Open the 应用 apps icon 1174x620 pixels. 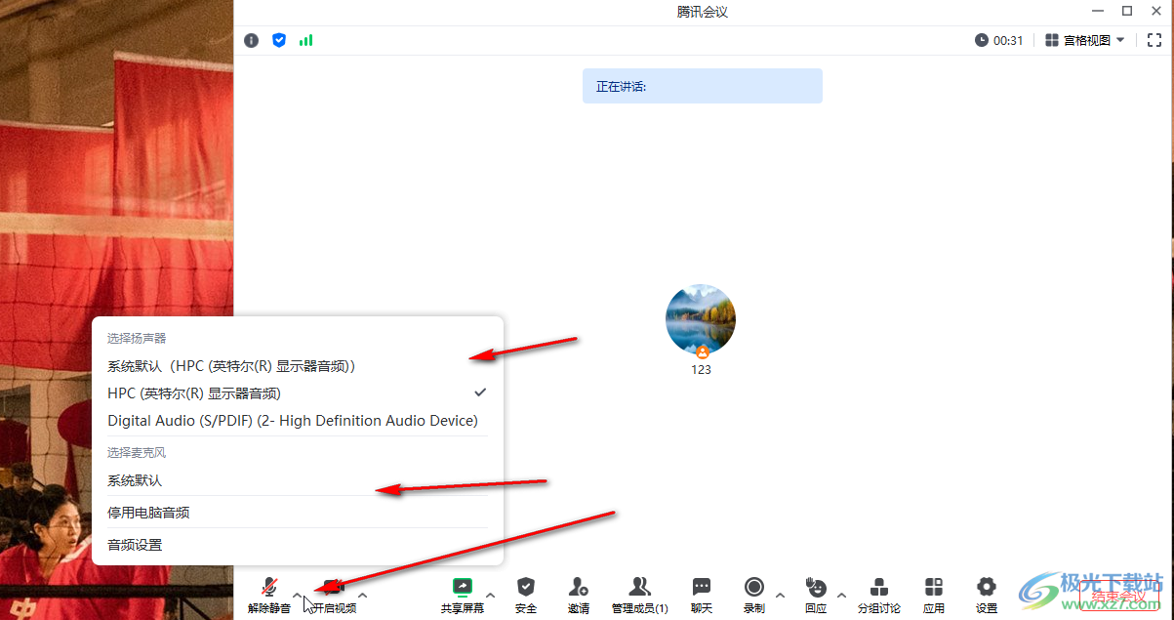[934, 595]
